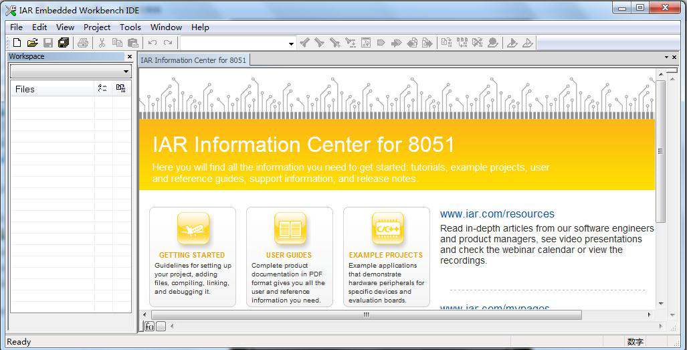Click the Print icon in toolbar

(x=83, y=43)
